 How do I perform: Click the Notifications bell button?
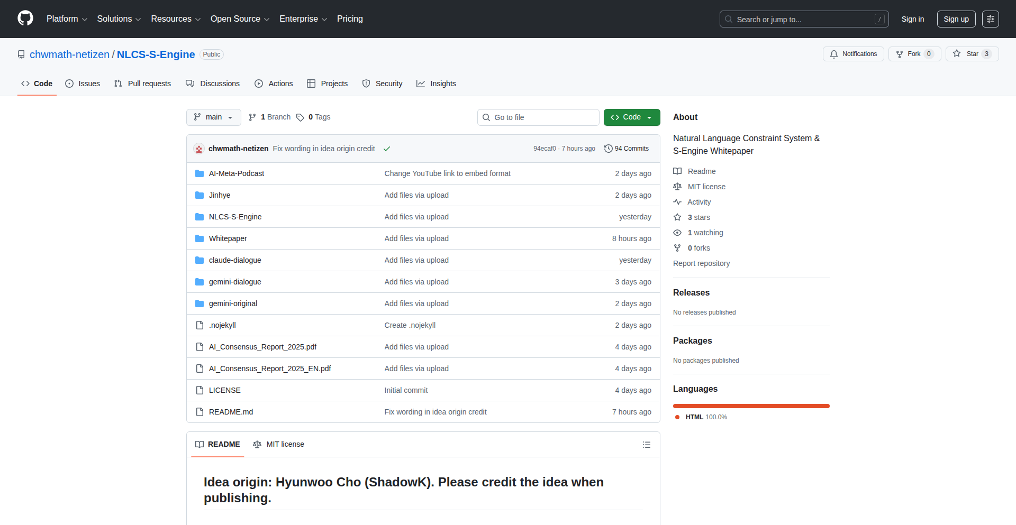853,54
